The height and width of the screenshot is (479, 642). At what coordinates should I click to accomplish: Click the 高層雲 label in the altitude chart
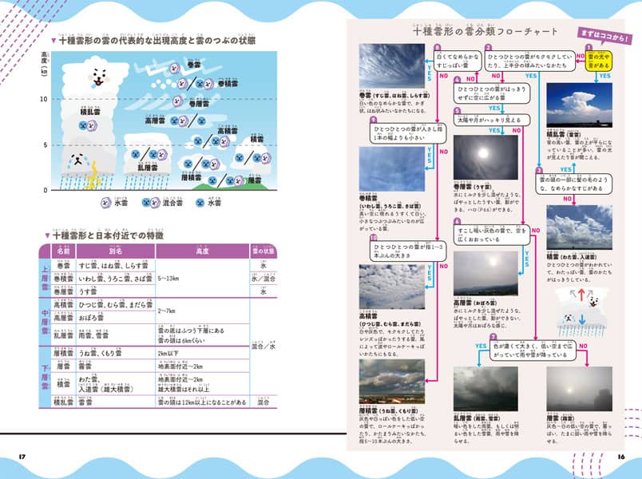155,121
